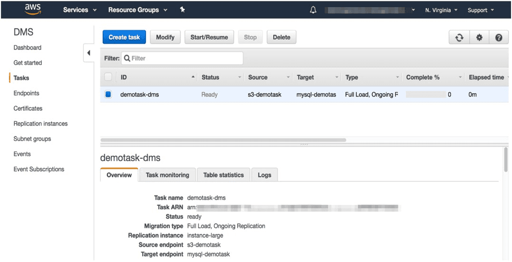This screenshot has width=512, height=262.
Task: Click the search icon in Filter box
Action: click(x=127, y=58)
